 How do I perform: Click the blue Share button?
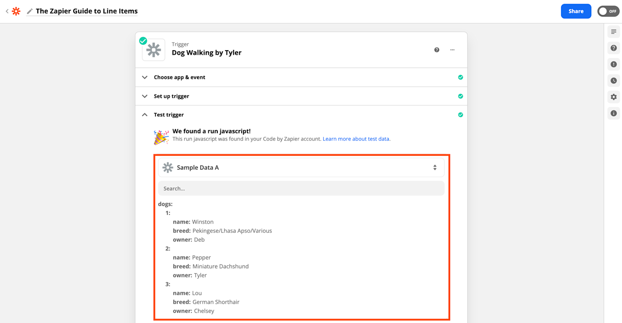576,11
